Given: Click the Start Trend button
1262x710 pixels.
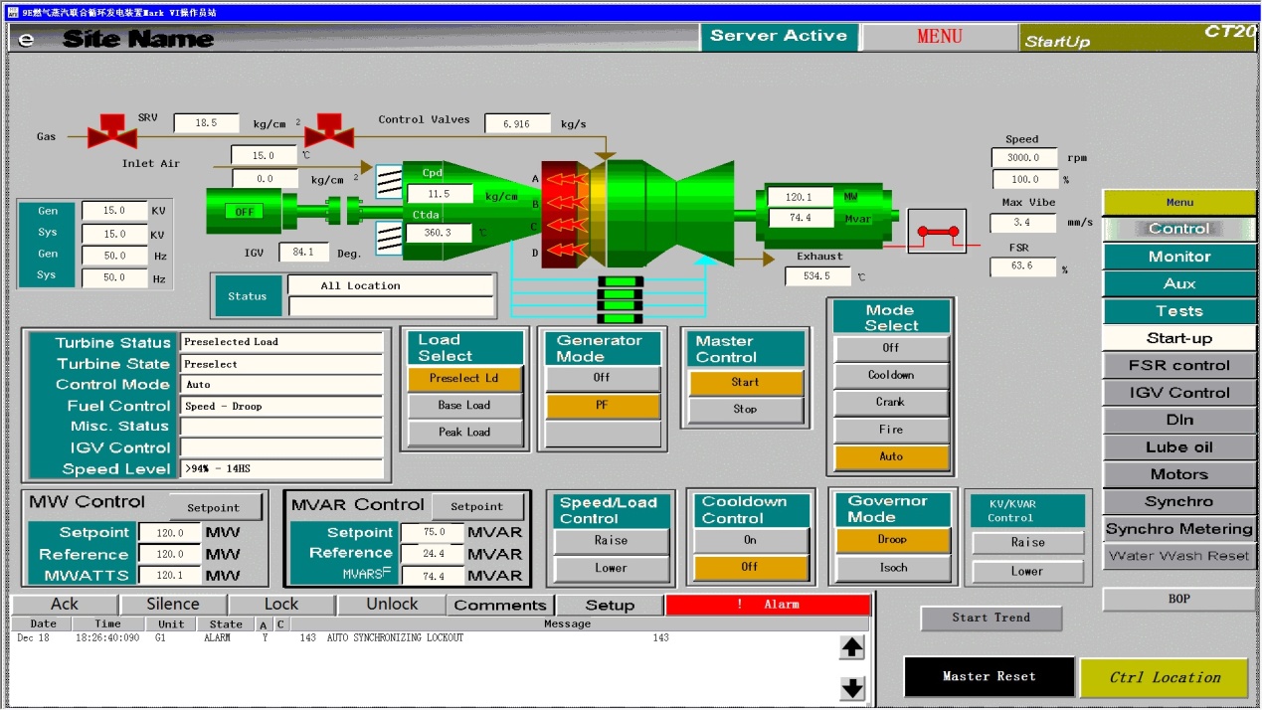Looking at the screenshot, I should (x=991, y=618).
